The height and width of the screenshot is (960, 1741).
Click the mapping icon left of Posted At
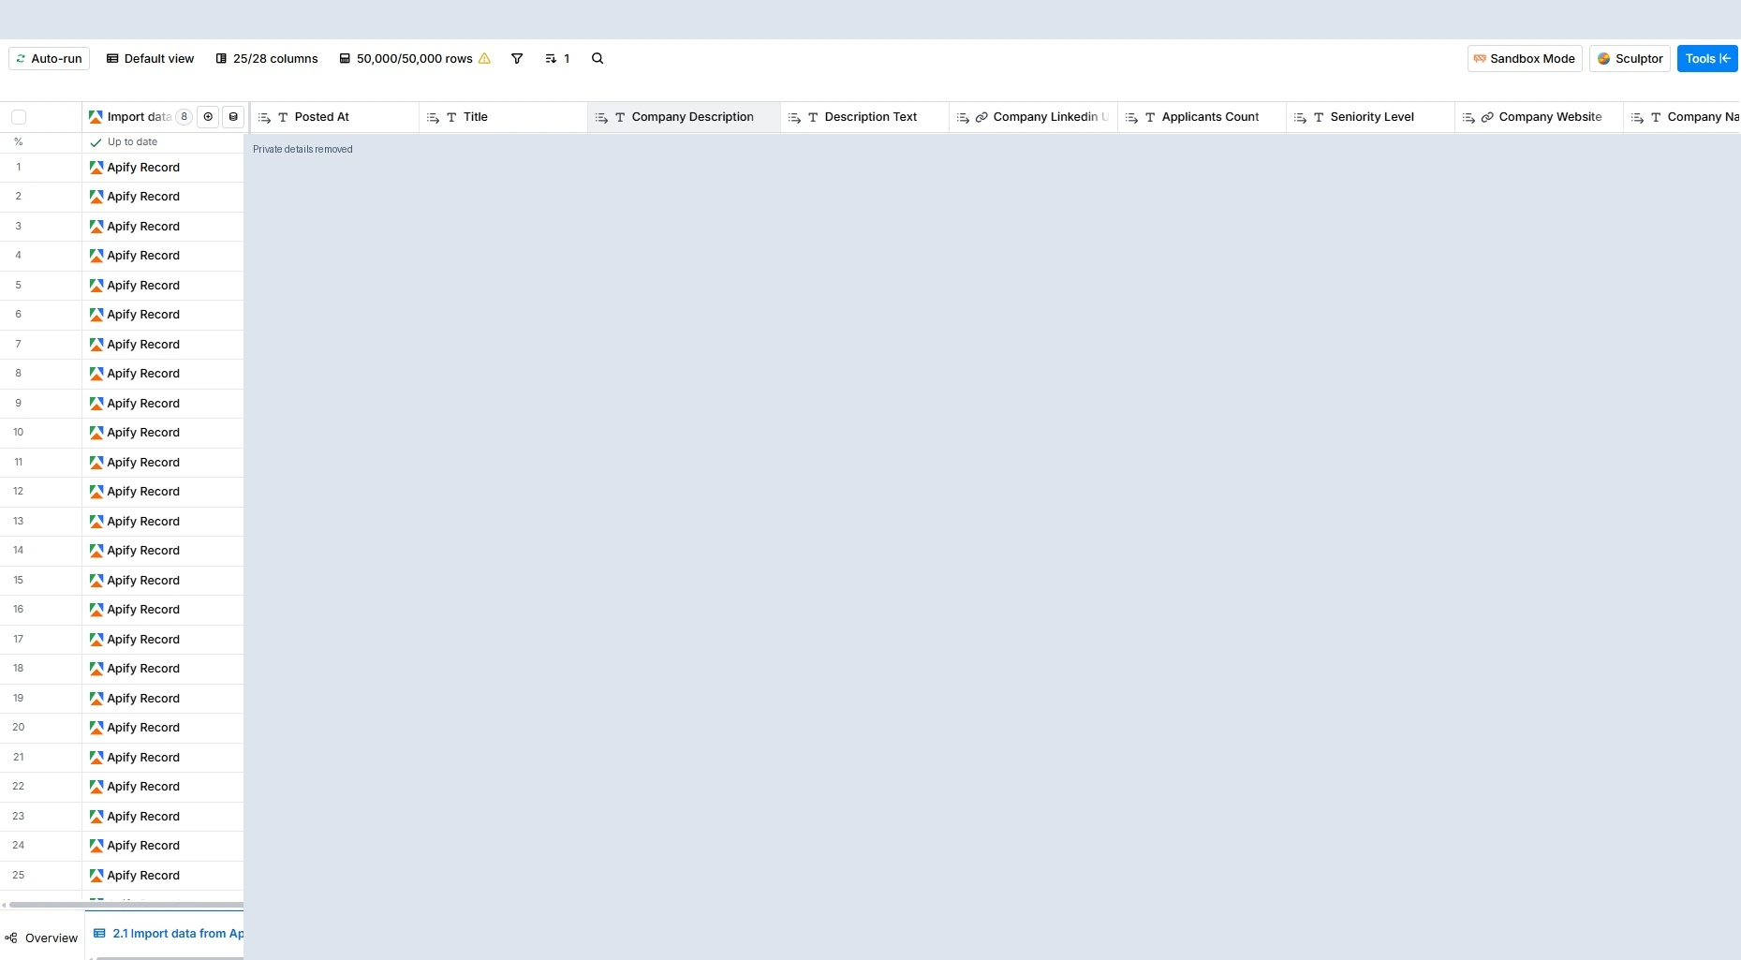[x=264, y=117]
